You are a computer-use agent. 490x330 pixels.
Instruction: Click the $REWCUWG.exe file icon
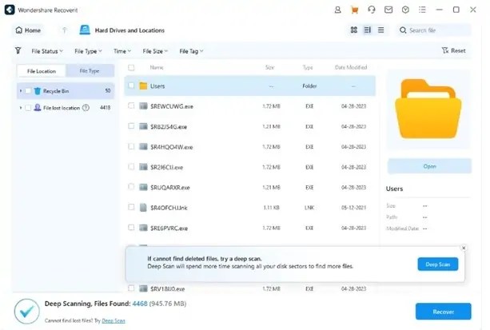click(x=143, y=106)
